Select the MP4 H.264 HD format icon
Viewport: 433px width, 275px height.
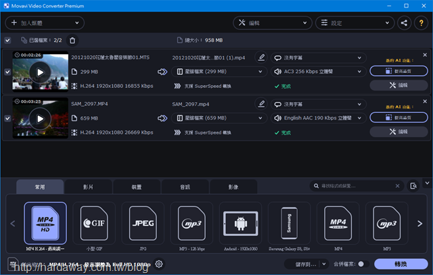(45, 223)
